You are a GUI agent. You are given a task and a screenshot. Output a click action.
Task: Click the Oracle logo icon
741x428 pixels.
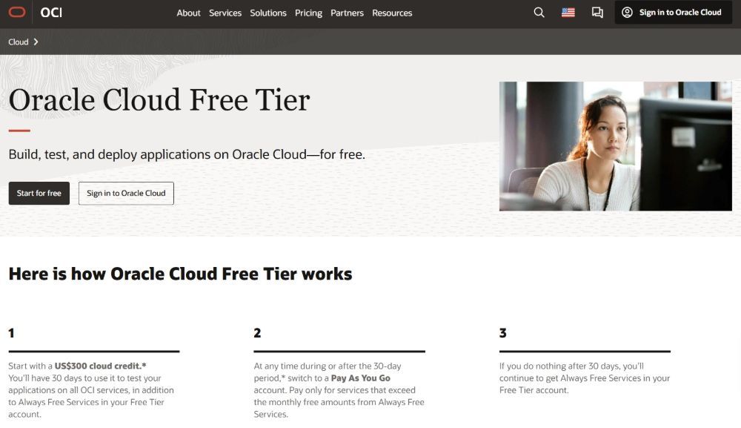(x=17, y=13)
